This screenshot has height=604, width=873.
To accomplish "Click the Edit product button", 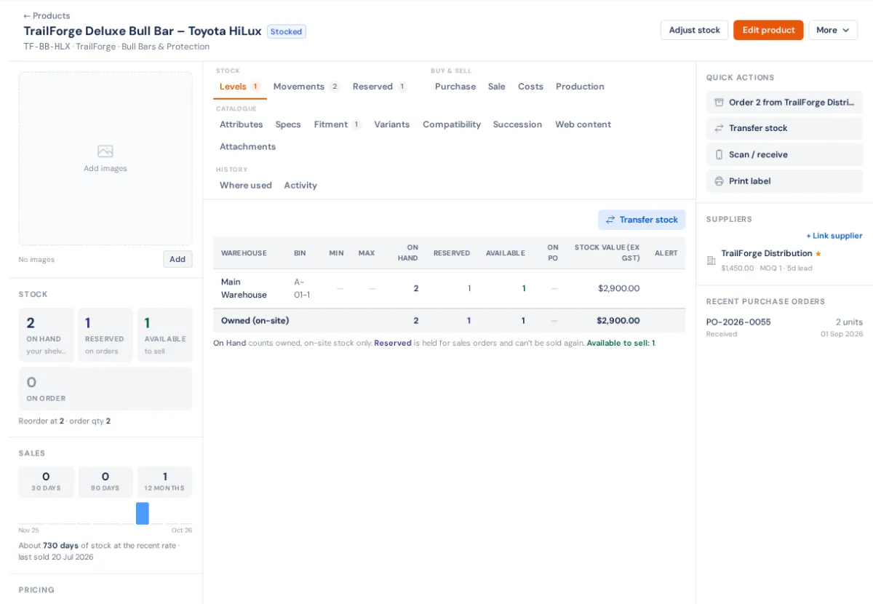I will point(768,30).
